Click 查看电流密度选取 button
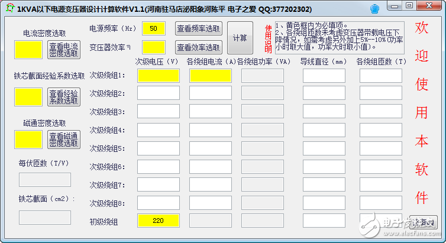The image size is (446, 243). click(64, 50)
